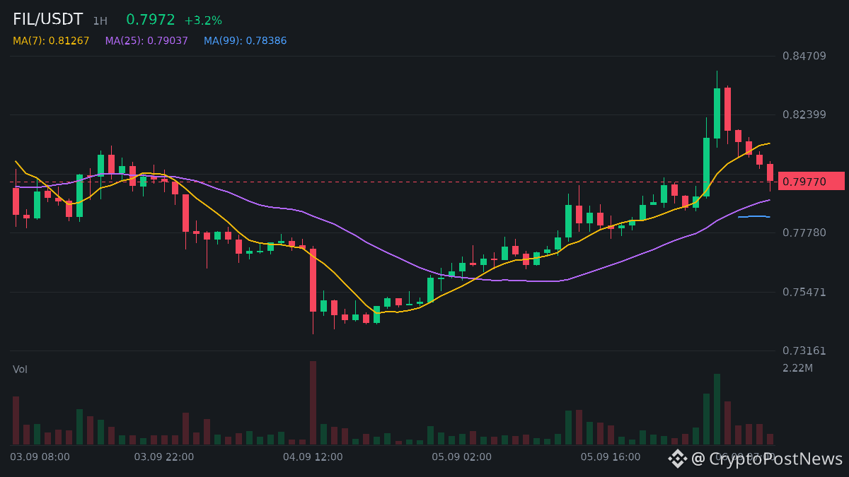The image size is (849, 477).
Task: Select the FIL/USDT pair title
Action: (x=47, y=20)
